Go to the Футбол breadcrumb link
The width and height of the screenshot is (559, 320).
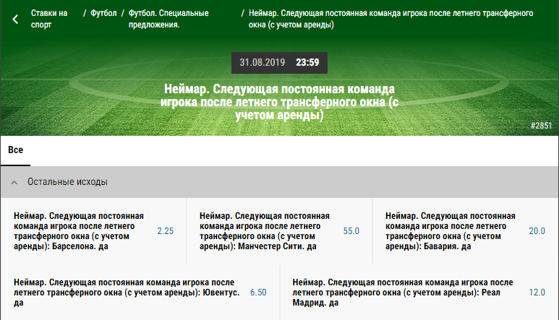click(103, 13)
